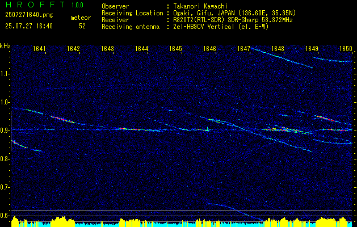Click the 1642 time marker
The image size is (357, 227).
click(74, 48)
